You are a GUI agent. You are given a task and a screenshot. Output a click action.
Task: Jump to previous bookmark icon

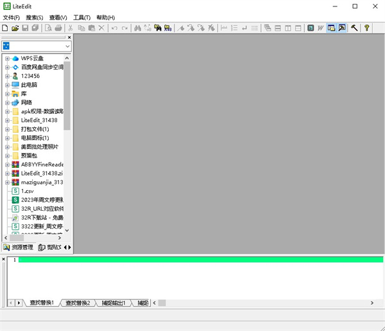201,28
